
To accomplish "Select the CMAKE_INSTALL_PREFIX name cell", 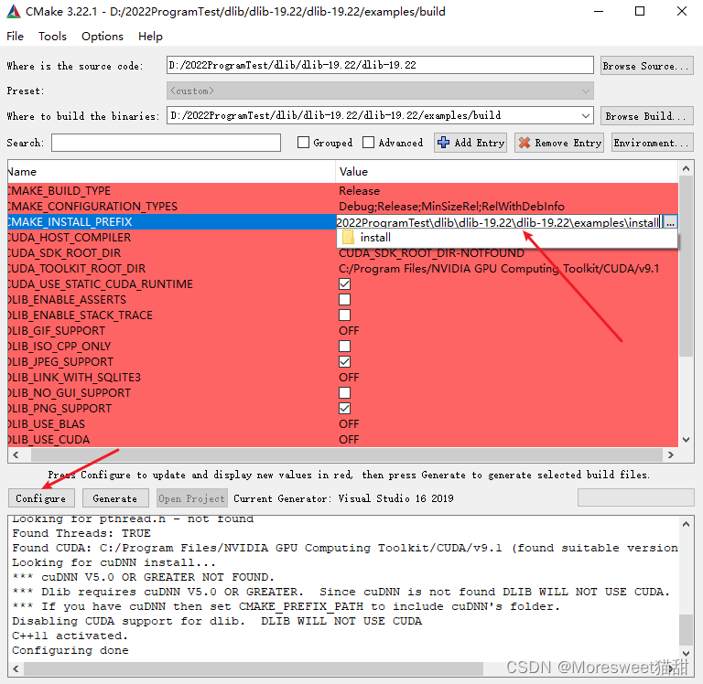I will (x=172, y=221).
